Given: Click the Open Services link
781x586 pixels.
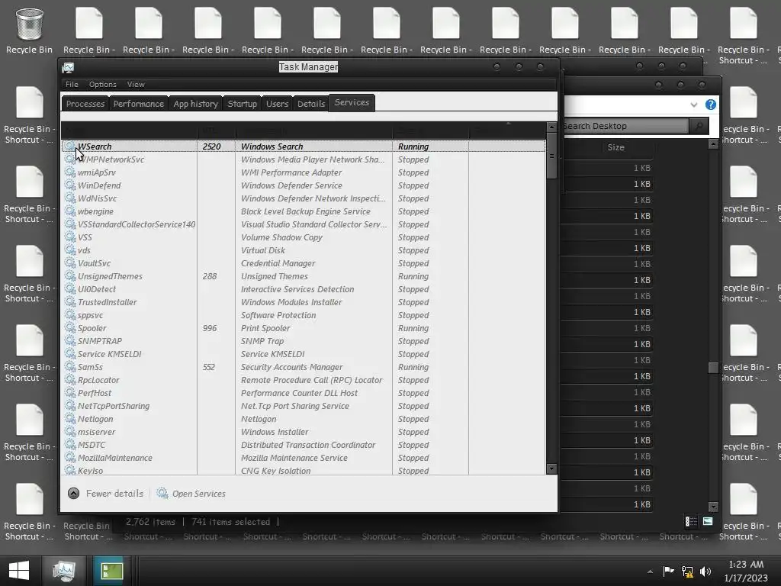Looking at the screenshot, I should (x=199, y=494).
